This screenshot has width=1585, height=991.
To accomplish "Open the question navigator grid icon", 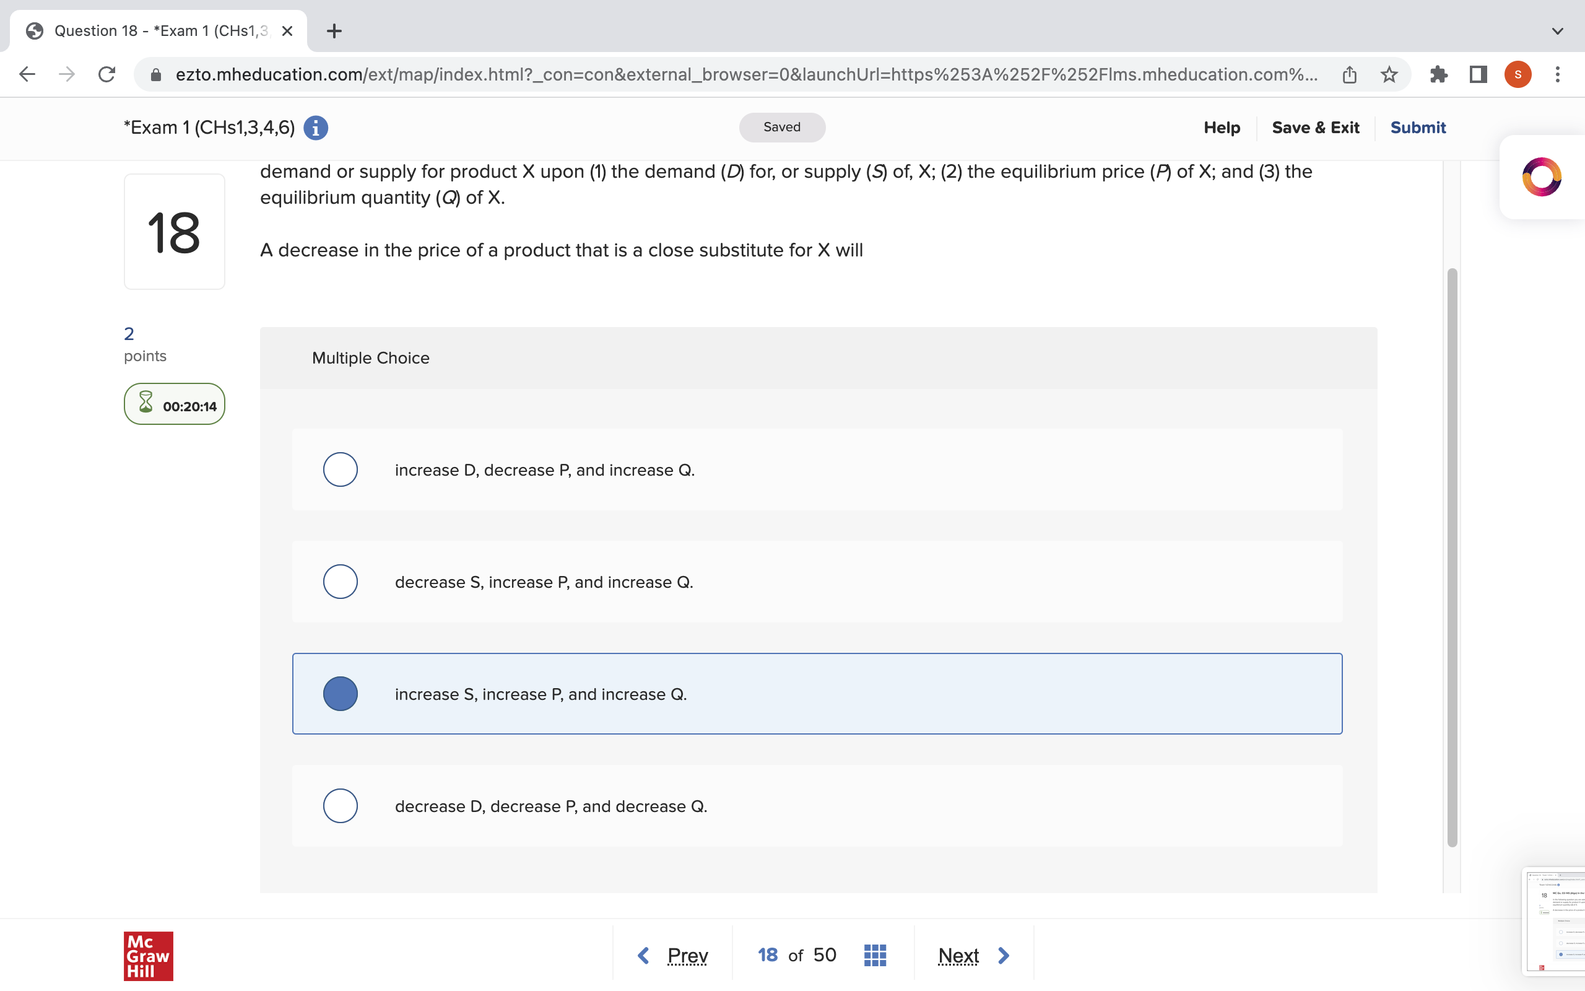I will [x=875, y=955].
